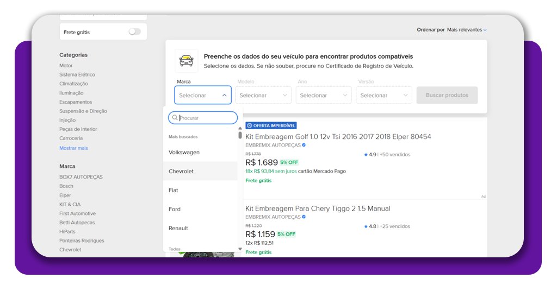Viewport: 557px width, 291px height.
Task: Choose Renault from brand list
Action: tap(200, 228)
